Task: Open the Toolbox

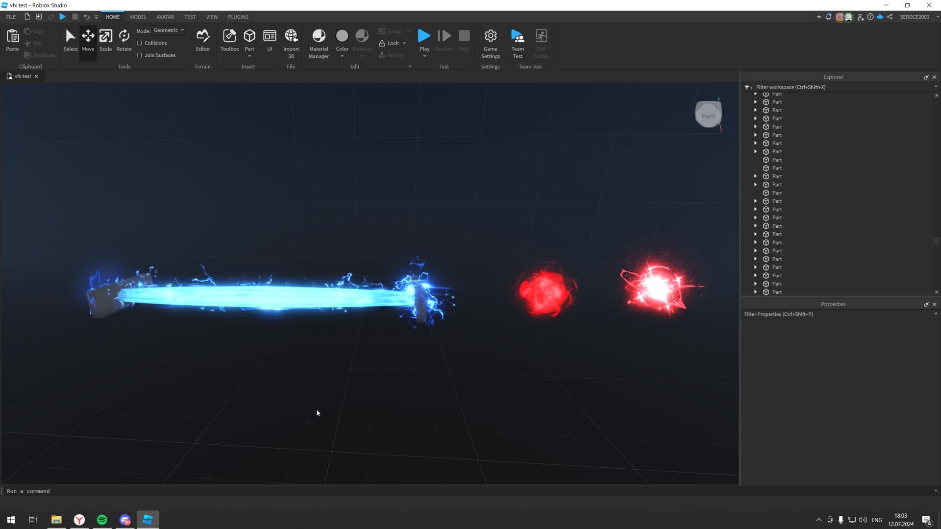Action: click(x=229, y=42)
